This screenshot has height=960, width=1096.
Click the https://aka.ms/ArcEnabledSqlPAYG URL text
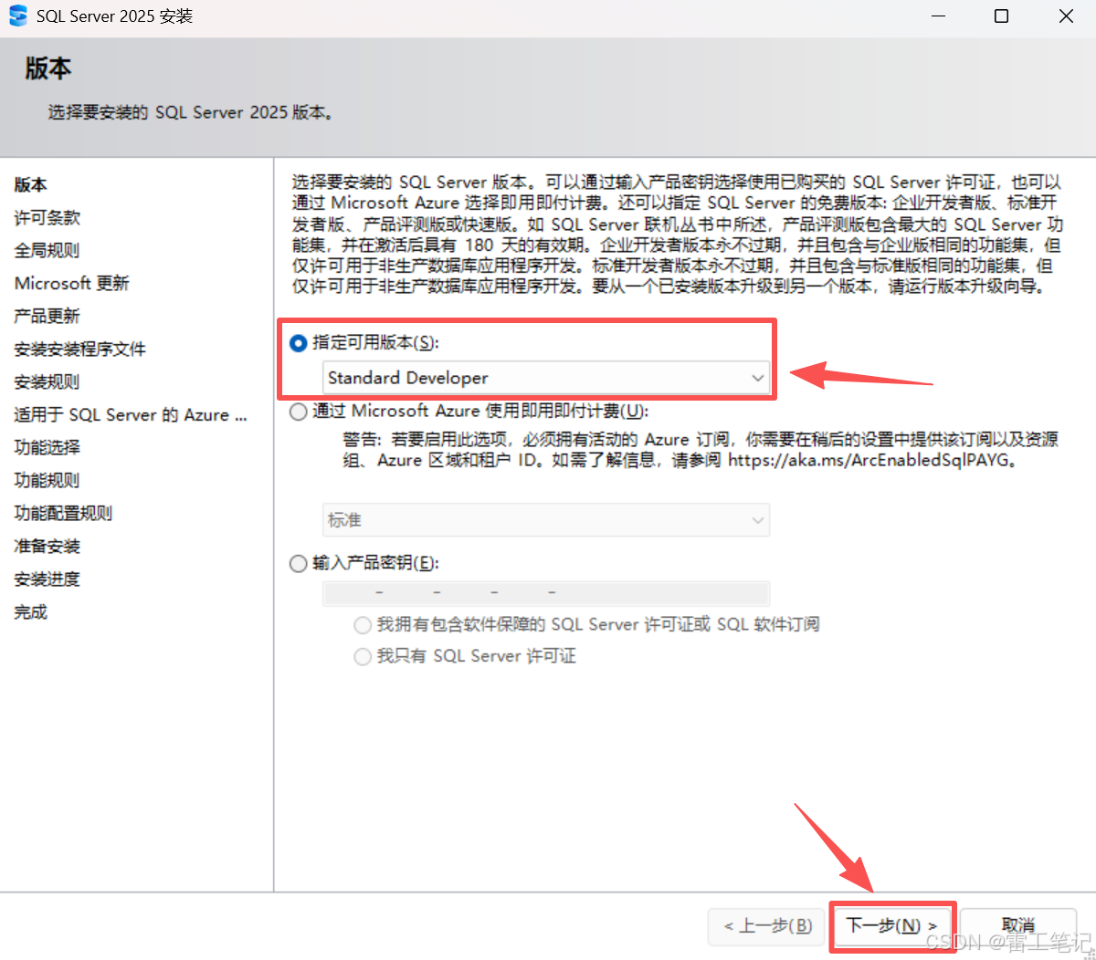869,461
